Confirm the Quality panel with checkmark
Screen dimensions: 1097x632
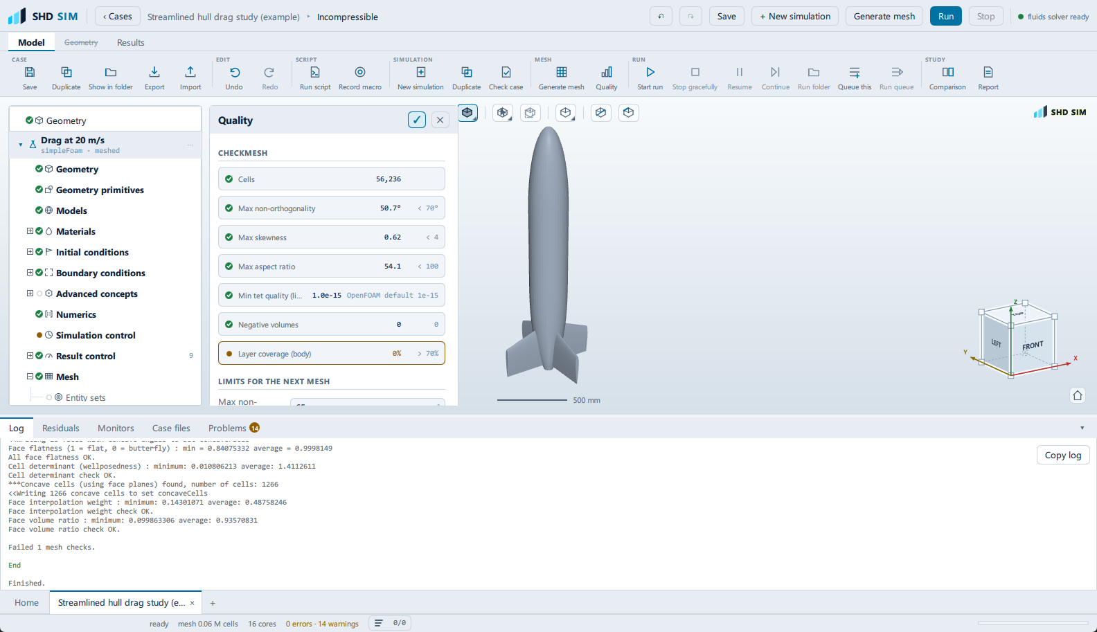pos(417,120)
